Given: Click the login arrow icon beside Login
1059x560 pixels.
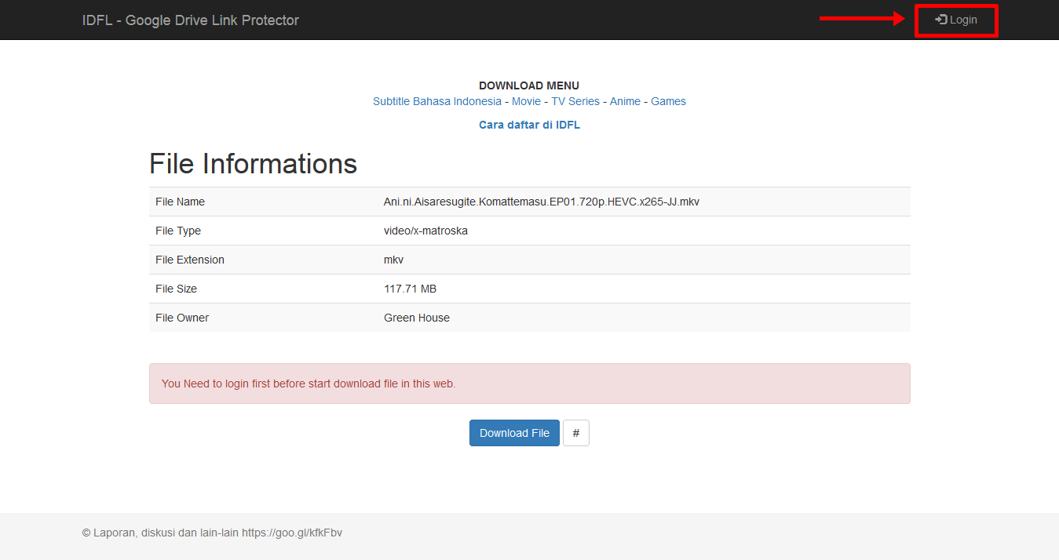Looking at the screenshot, I should click(940, 20).
